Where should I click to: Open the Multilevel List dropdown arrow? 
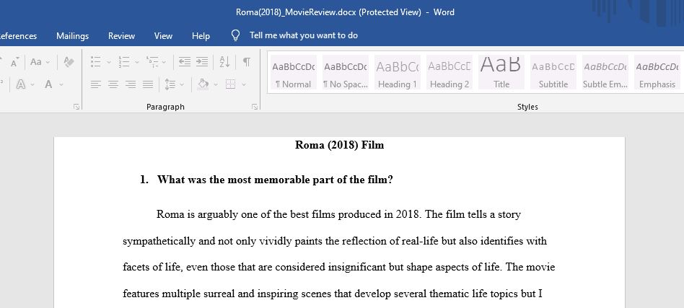[164, 62]
